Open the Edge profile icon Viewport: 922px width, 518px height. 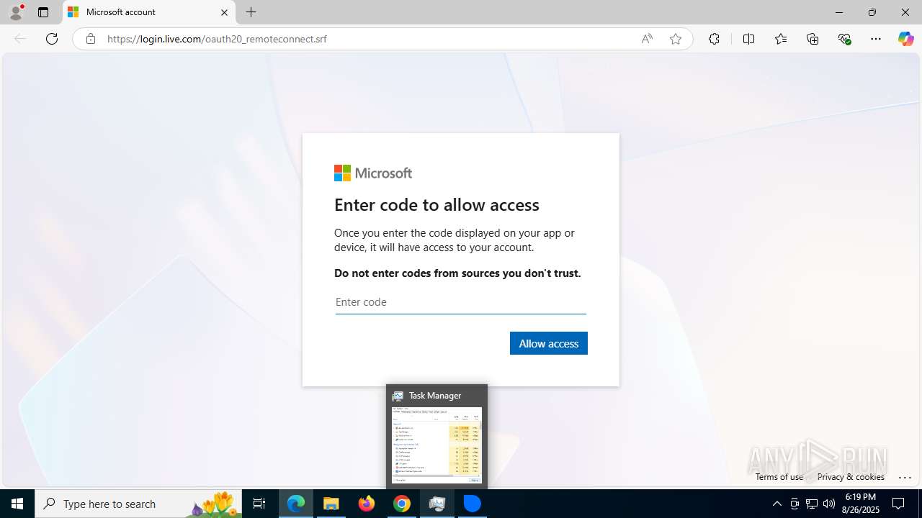16,12
